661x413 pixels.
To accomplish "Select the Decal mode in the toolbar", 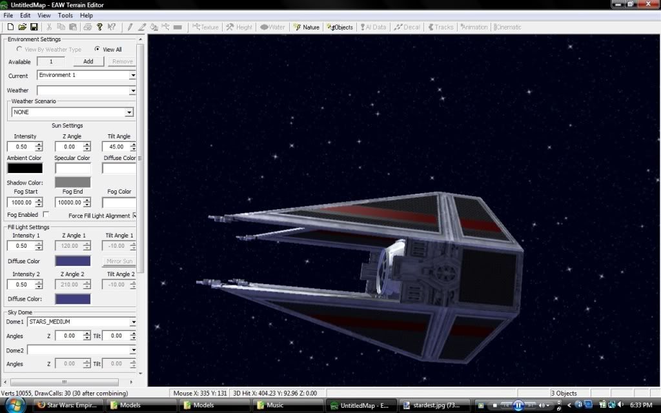I will click(407, 27).
